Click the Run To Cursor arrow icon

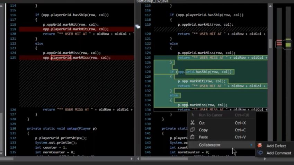click(x=193, y=114)
